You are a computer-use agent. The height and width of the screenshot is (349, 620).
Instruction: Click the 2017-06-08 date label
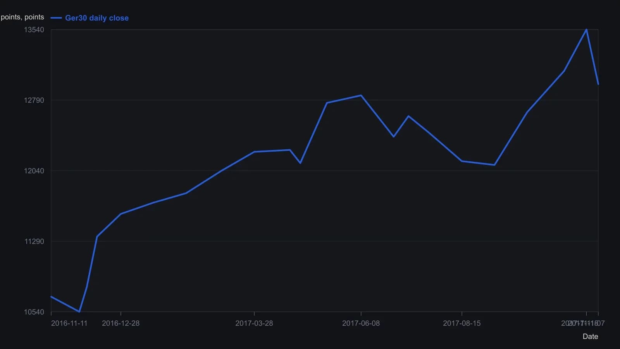coord(361,323)
